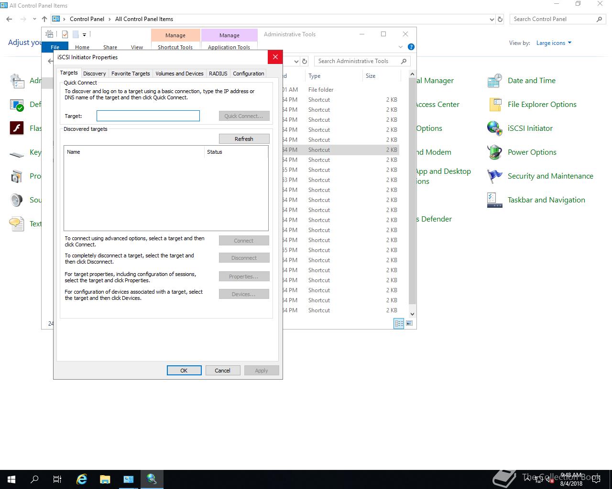Switch to details view in Administrative Tools
The width and height of the screenshot is (612, 489).
click(399, 323)
